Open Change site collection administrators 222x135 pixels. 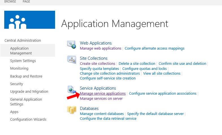pos(110,74)
